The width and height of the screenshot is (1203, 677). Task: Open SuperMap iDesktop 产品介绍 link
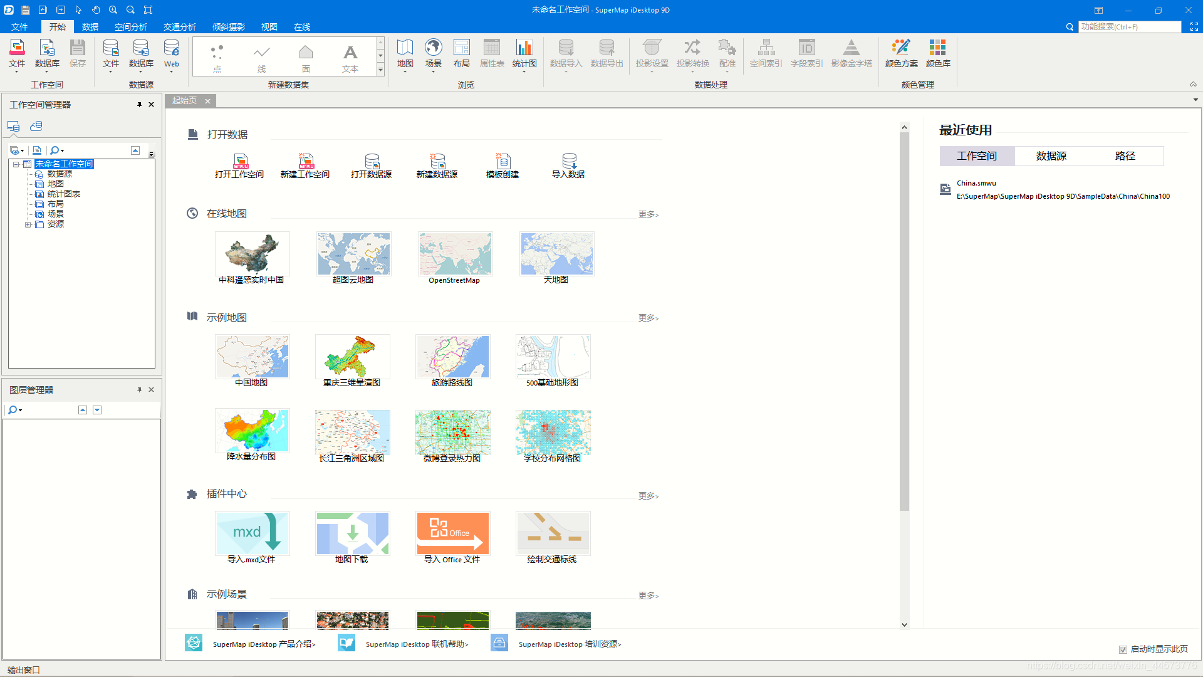pos(264,644)
